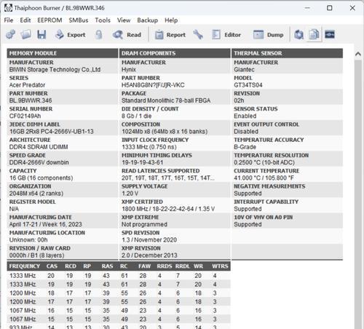Click the Read toolbar button
The width and height of the screenshot is (364, 329).
coord(127,35)
